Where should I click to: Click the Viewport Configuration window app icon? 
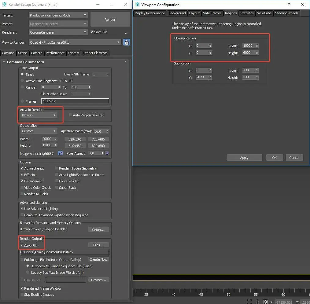137,5
